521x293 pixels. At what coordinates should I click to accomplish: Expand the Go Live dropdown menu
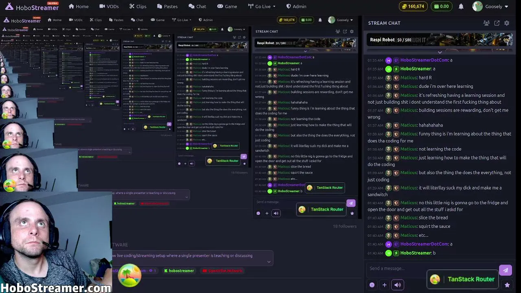(x=262, y=7)
